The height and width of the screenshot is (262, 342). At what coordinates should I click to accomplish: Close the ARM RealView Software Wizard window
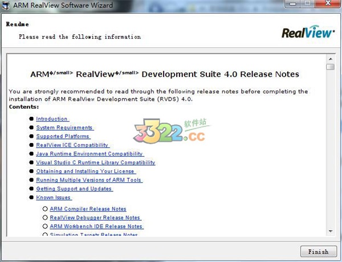click(328, 4)
